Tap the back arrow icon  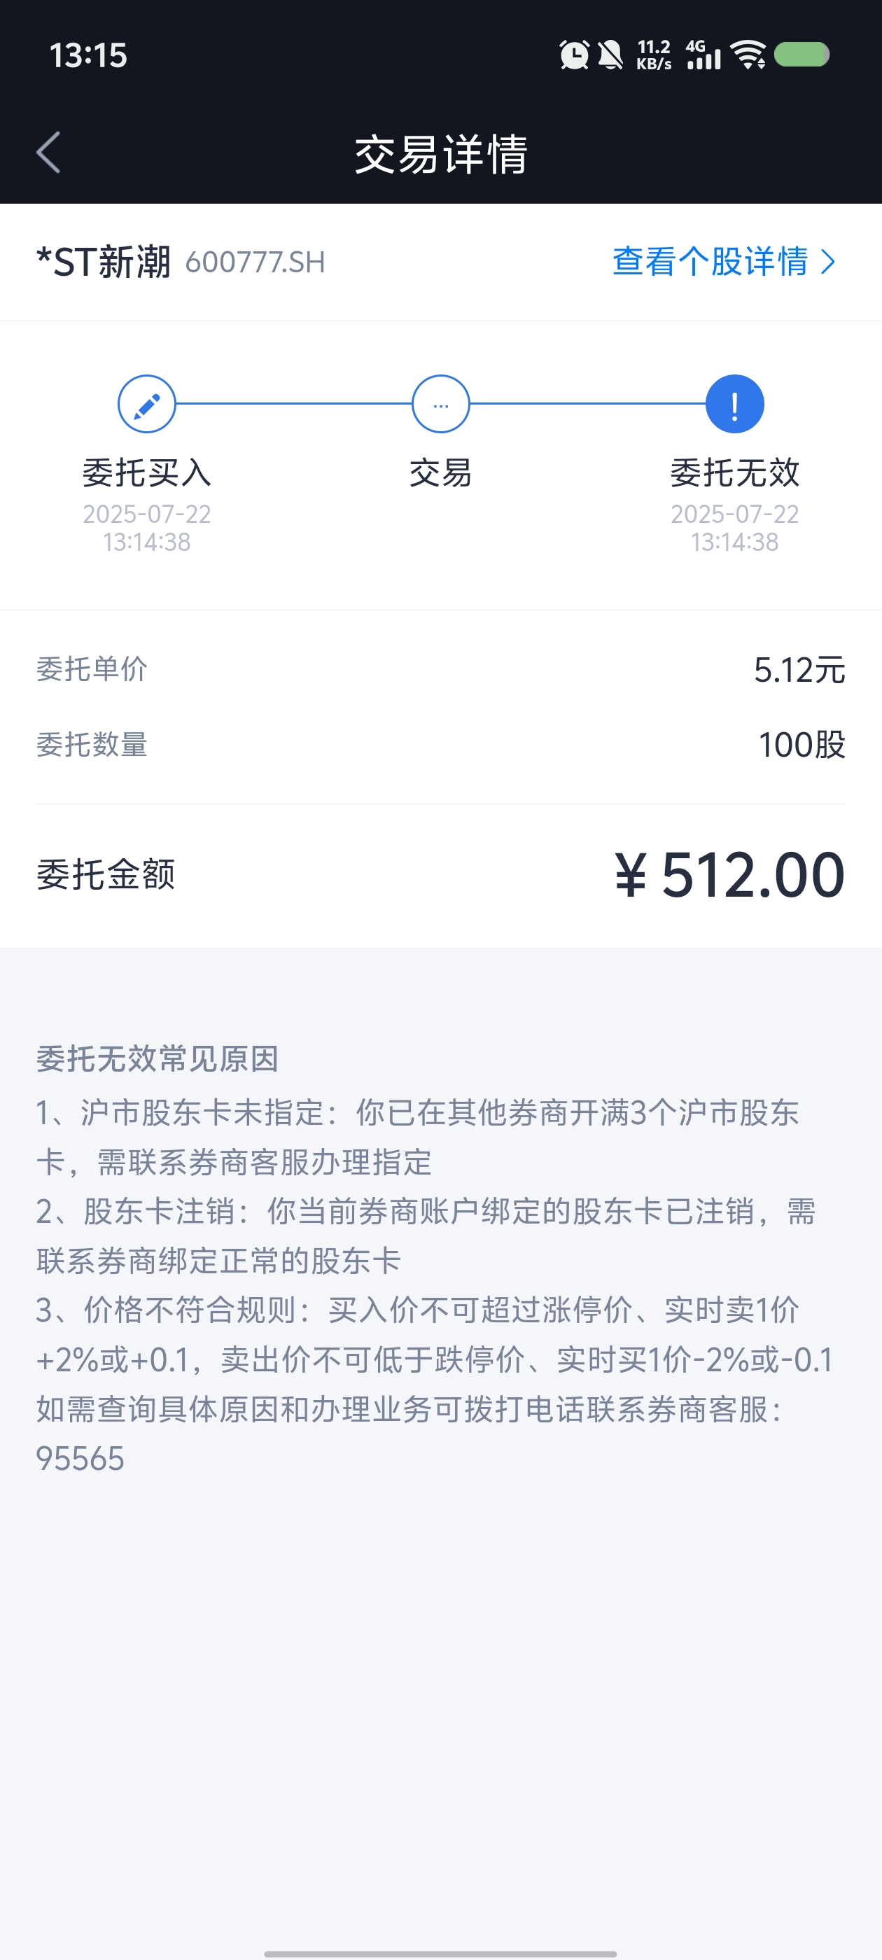pyautogui.click(x=48, y=152)
